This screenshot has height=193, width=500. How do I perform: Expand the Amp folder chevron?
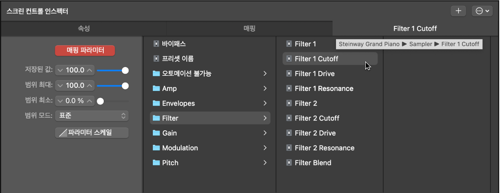(265, 89)
